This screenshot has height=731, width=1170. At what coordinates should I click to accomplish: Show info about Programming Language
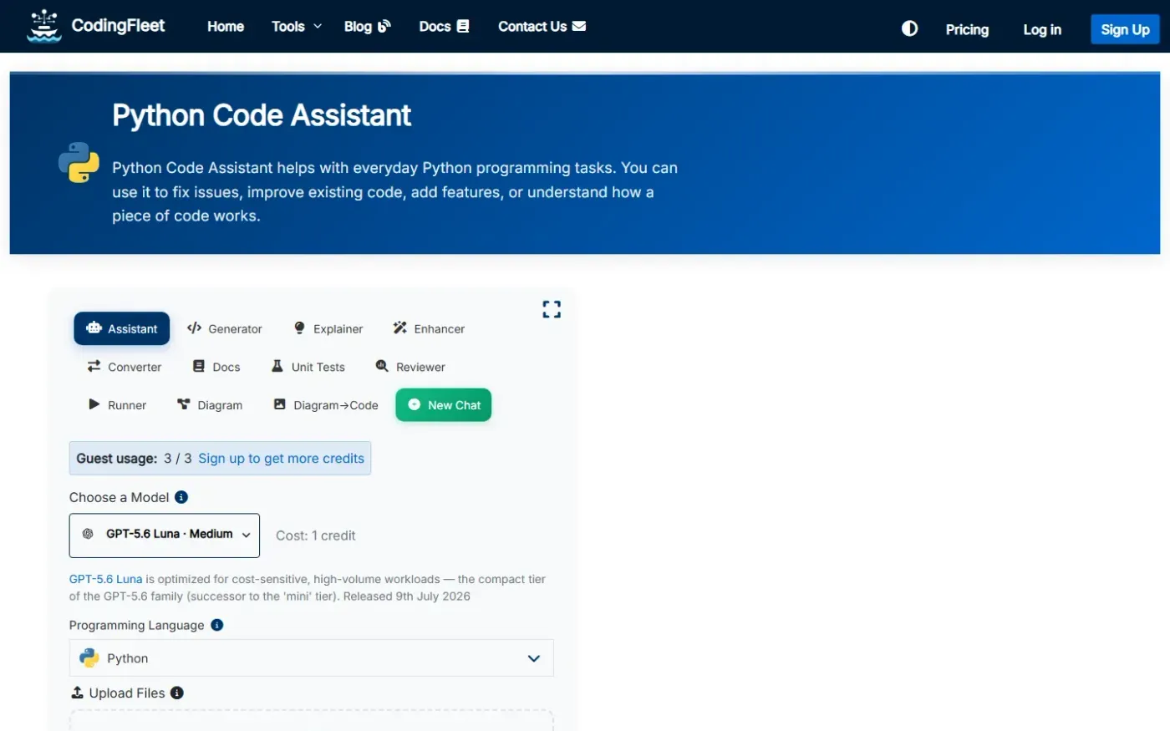pyautogui.click(x=217, y=626)
